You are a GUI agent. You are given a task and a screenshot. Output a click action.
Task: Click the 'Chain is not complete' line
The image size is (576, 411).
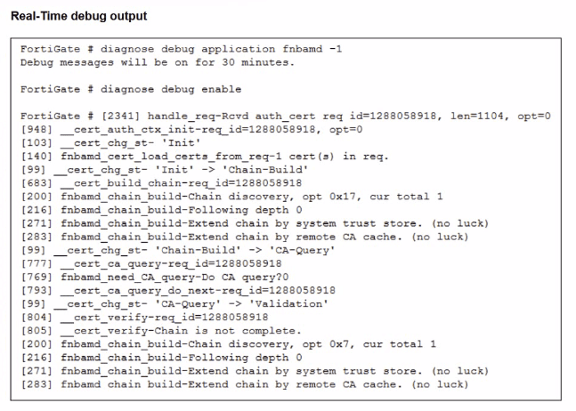point(160,330)
